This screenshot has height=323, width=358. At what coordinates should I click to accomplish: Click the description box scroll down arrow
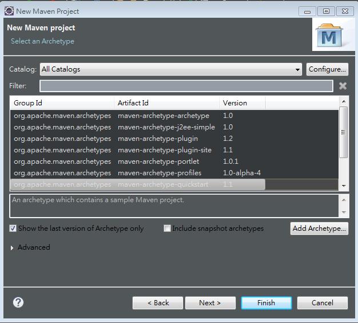(x=344, y=212)
